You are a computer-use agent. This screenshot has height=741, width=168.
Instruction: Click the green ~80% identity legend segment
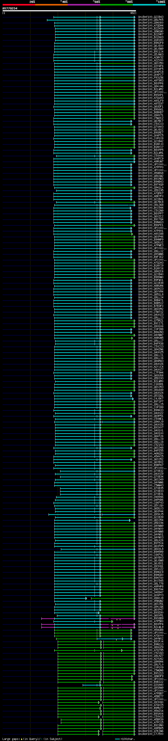click(117, 5)
